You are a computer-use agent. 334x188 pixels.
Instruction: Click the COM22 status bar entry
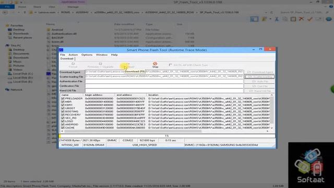pos(128,140)
